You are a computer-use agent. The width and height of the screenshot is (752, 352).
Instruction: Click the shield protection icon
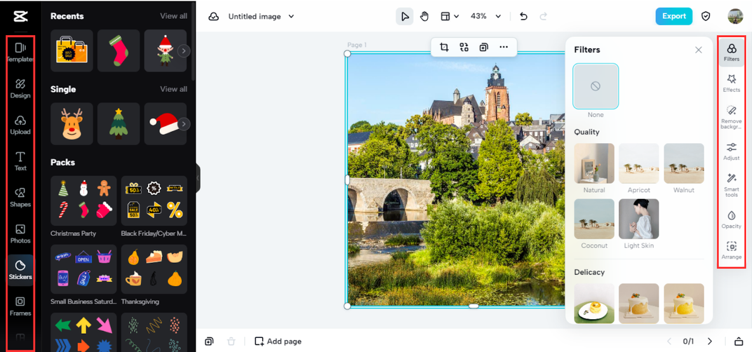click(706, 16)
